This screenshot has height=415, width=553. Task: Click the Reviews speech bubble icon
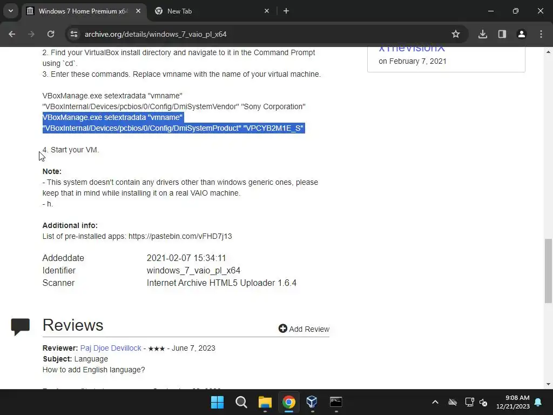[21, 327]
